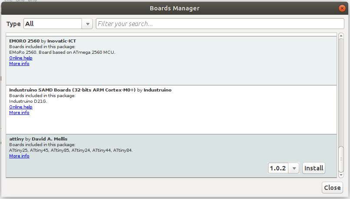This screenshot has height=199, width=350.
Task: Select the attiny by David A. Mellis entry
Action: coord(171,156)
